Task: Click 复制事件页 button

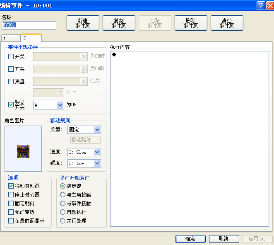Action: (x=119, y=23)
